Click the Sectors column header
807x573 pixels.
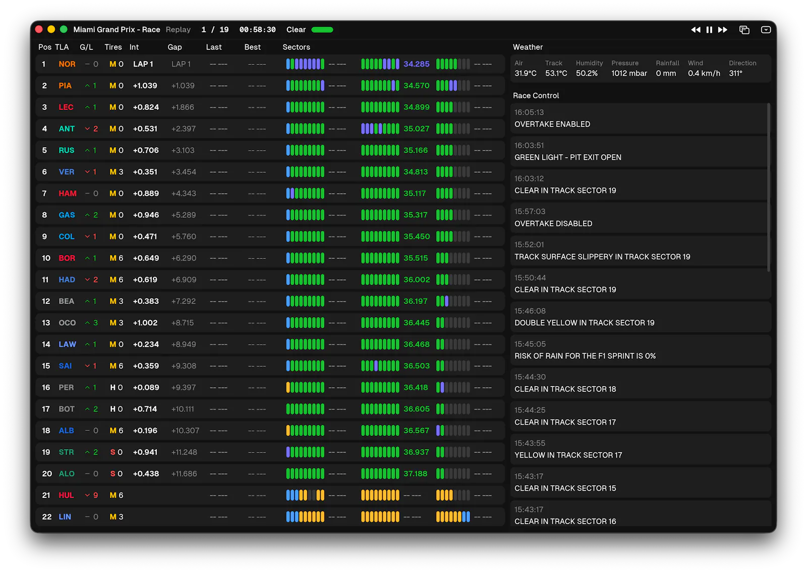[x=296, y=47]
